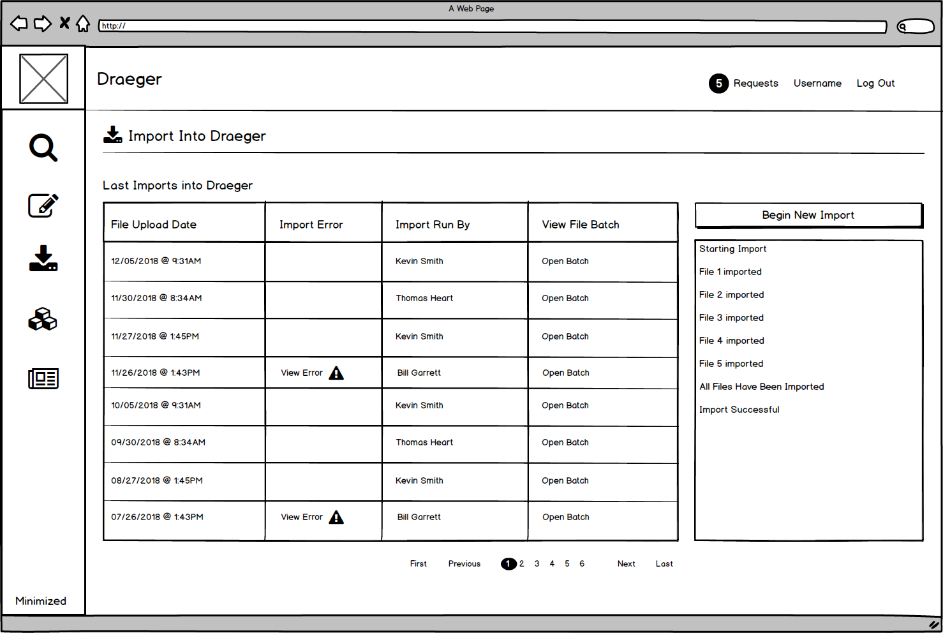The width and height of the screenshot is (943, 633).
Task: Click the Log Out link
Action: tap(875, 84)
